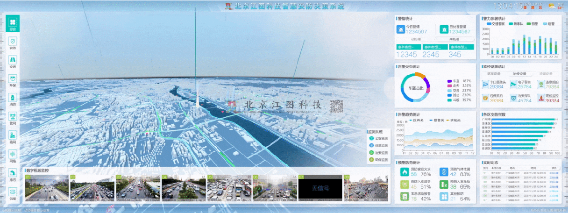Click the 广州市 bar in district index chart
568x213 pixels.
[x=523, y=120]
